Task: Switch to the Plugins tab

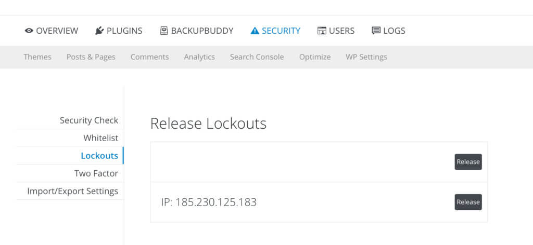Action: (x=119, y=31)
